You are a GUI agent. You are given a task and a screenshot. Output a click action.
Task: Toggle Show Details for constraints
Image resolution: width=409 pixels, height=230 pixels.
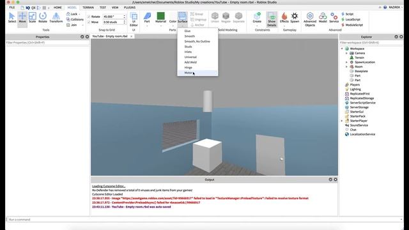pyautogui.click(x=272, y=20)
